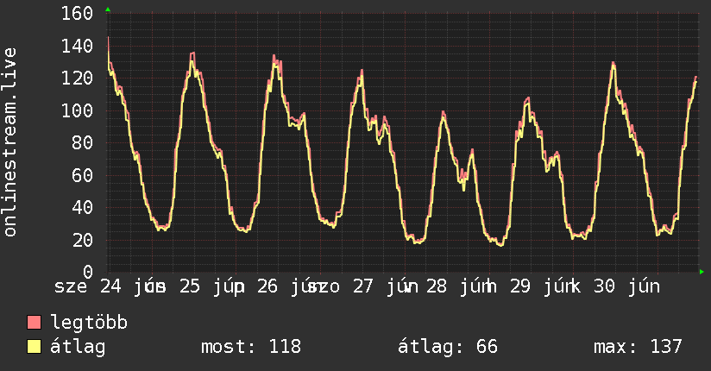Image resolution: width=711 pixels, height=371 pixels.
Task: Click the y-axis label 120
Action: [x=77, y=78]
